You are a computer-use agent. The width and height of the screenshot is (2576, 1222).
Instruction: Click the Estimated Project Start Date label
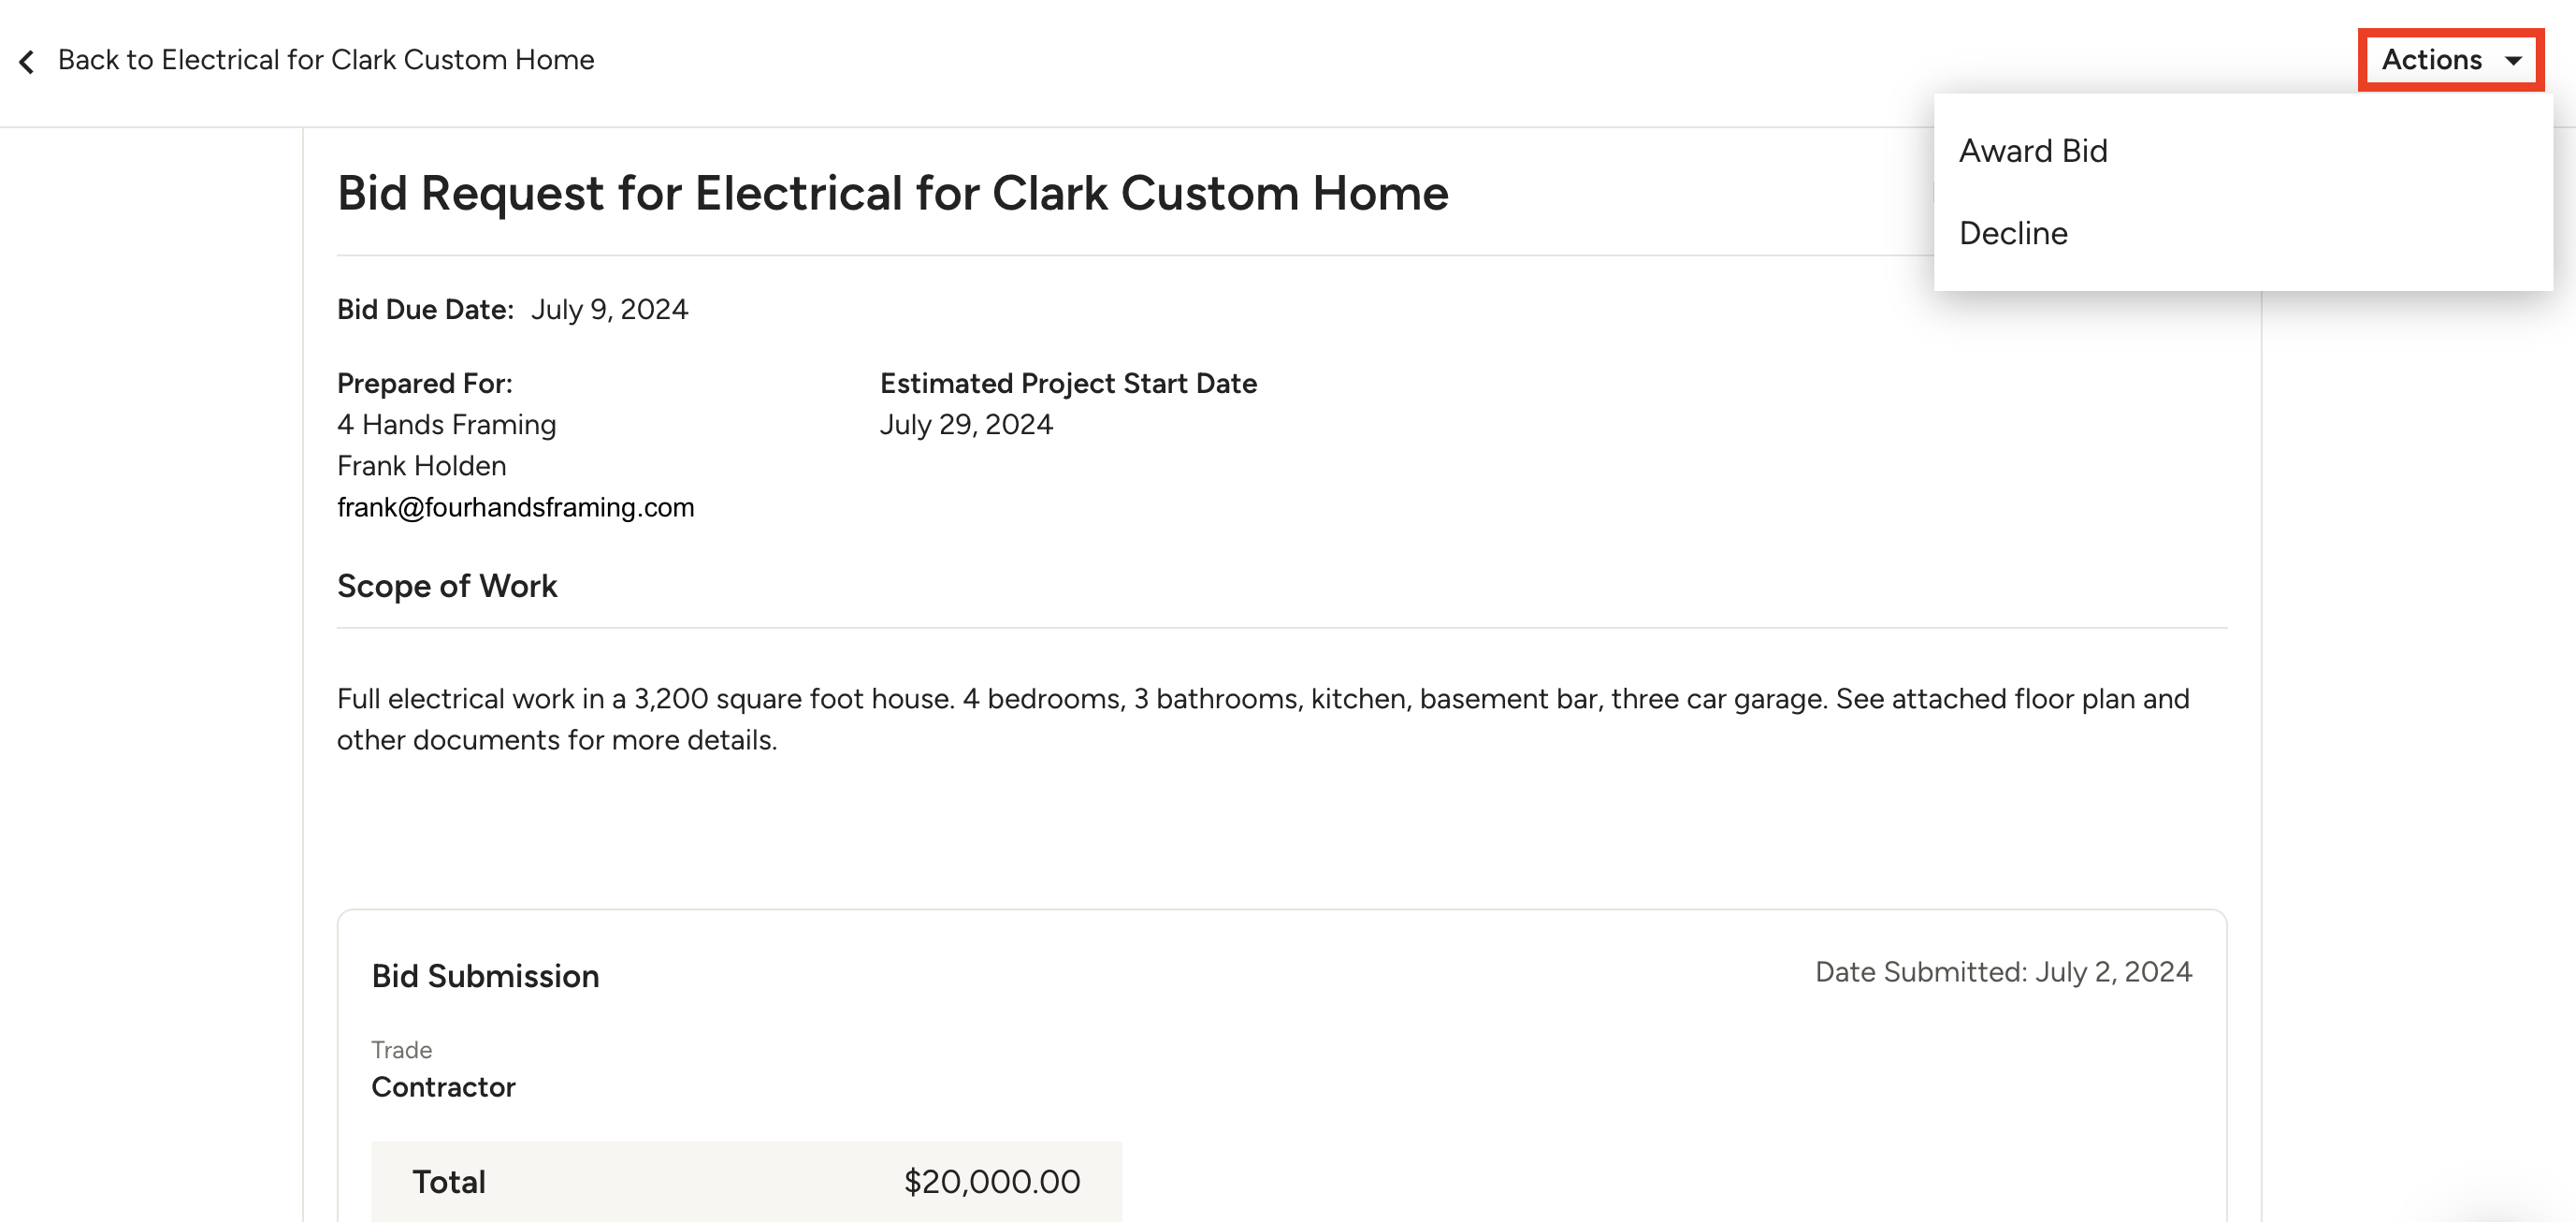pos(1068,383)
